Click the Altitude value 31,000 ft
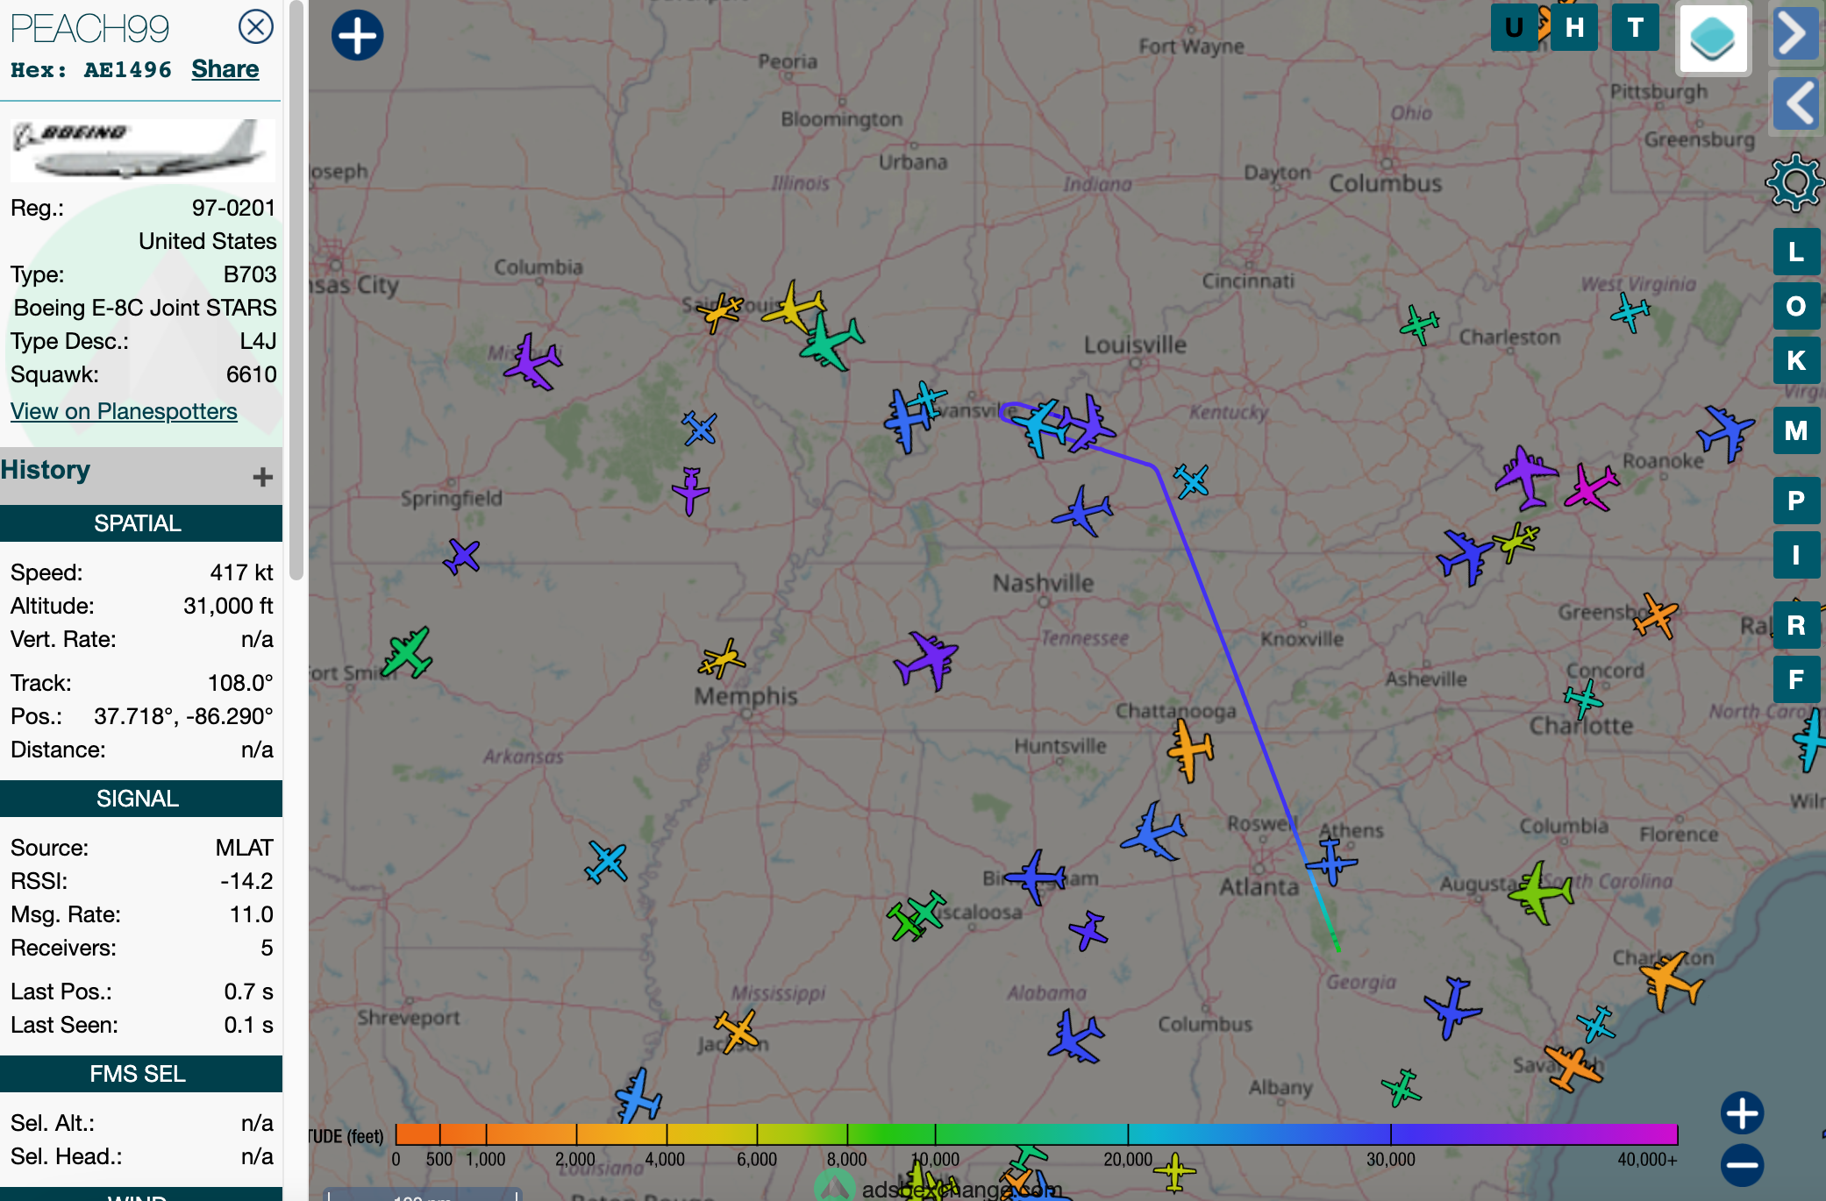Image resolution: width=1826 pixels, height=1201 pixels. pyautogui.click(x=228, y=606)
